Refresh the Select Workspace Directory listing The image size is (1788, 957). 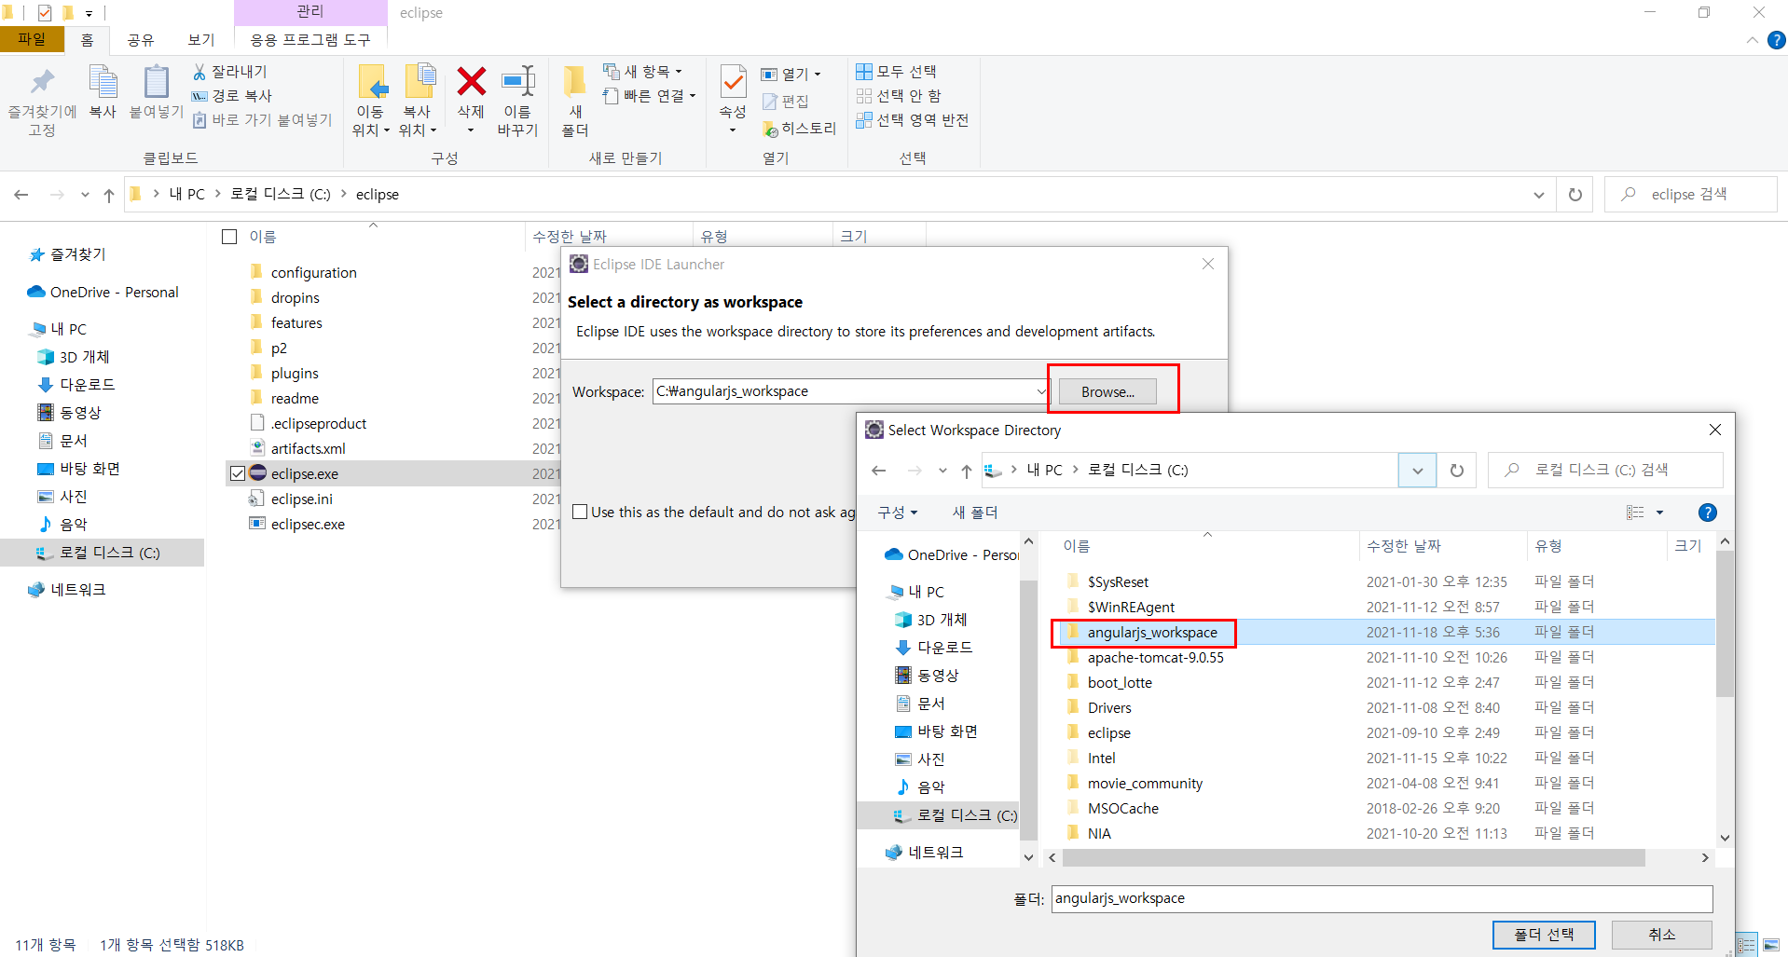1457,471
